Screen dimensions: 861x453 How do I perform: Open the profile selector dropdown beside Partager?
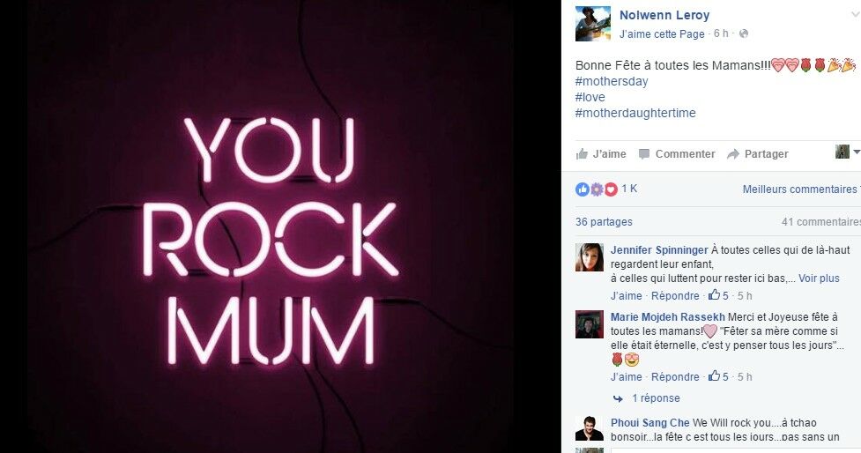point(847,152)
